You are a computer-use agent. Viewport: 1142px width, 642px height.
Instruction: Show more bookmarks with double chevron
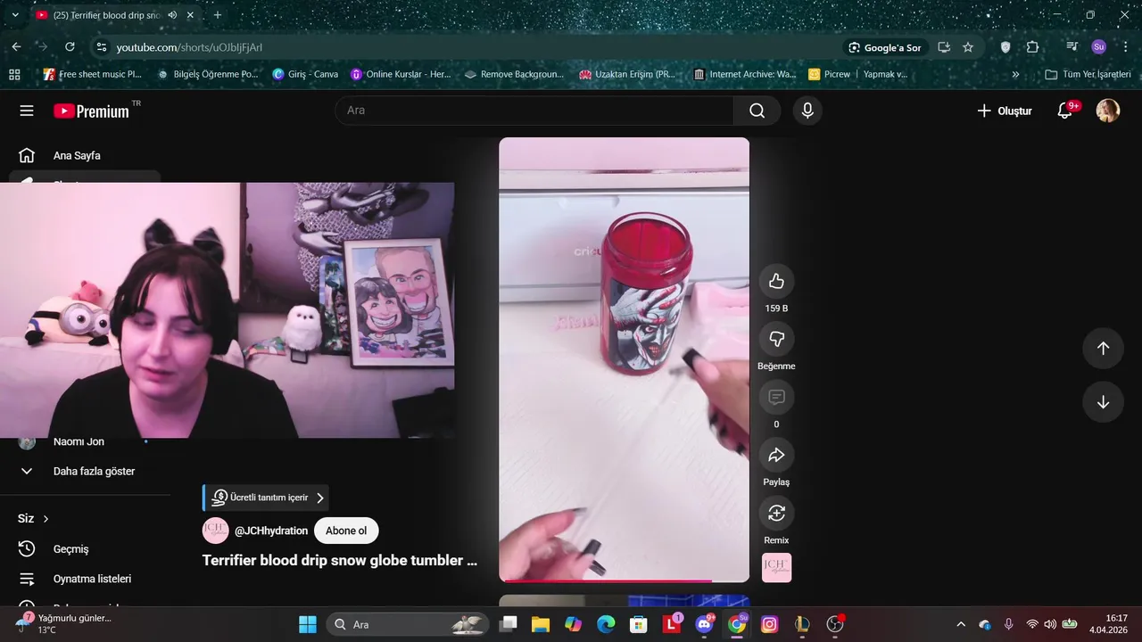pos(1015,74)
